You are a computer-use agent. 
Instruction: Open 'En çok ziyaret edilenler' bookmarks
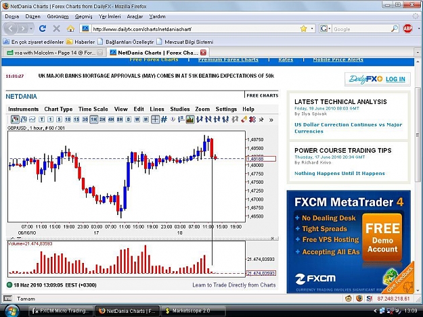pos(33,42)
